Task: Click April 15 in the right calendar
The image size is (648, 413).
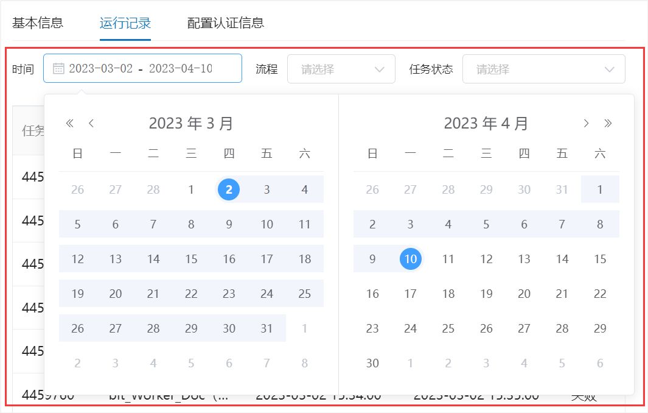Action: point(600,259)
